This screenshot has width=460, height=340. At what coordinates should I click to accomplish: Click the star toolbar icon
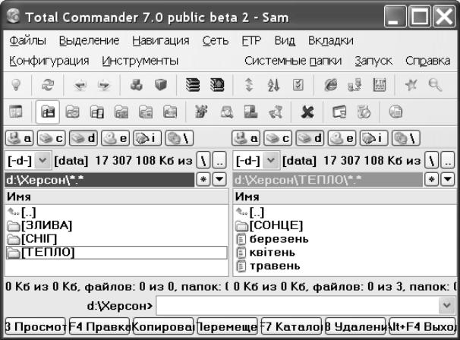411,85
